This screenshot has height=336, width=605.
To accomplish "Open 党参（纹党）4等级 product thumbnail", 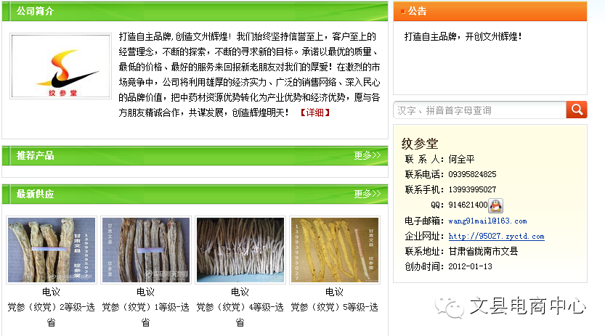I will coord(240,250).
